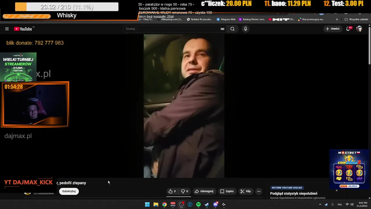
Task: Open network Wi-Fi tray icon
Action: point(347,204)
